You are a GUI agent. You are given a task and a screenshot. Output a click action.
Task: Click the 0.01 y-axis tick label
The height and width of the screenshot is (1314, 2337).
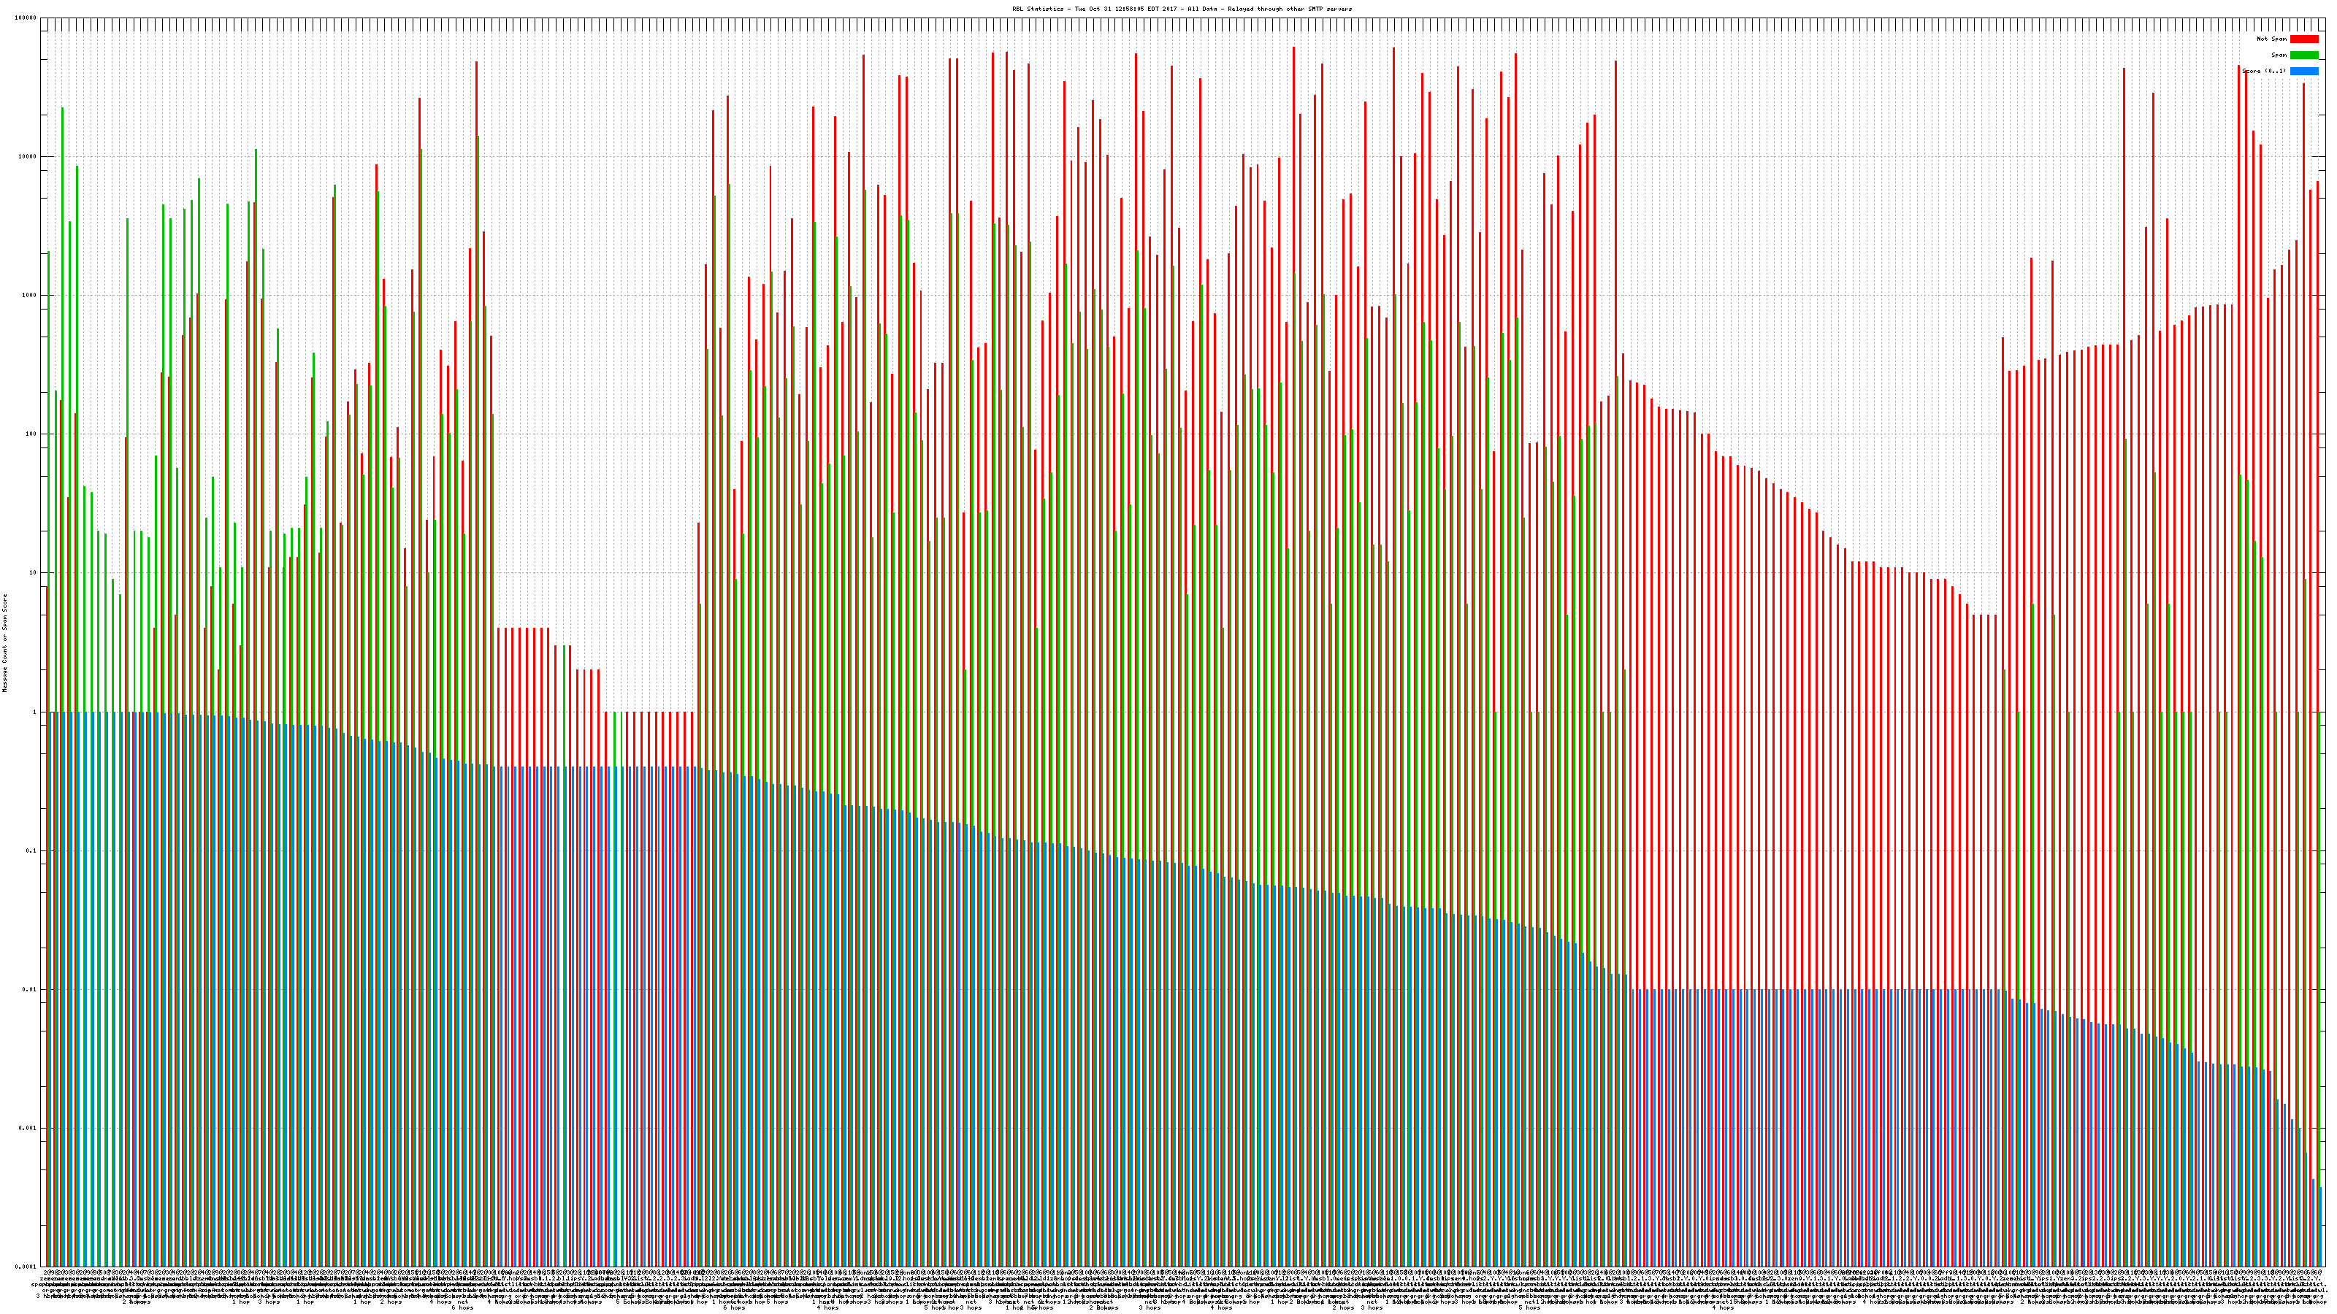click(x=30, y=989)
